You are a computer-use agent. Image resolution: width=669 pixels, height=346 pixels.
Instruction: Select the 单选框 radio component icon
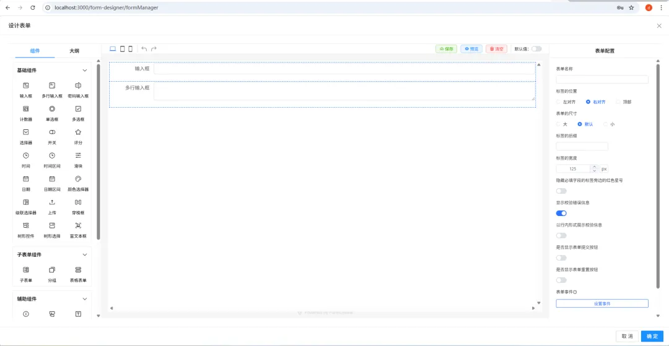[x=52, y=109]
